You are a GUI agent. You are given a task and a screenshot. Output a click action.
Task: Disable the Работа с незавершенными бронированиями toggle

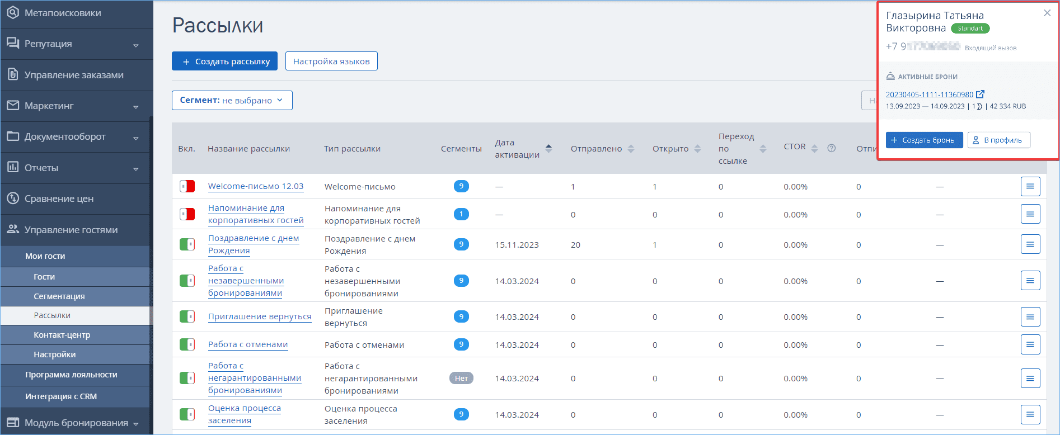point(187,281)
